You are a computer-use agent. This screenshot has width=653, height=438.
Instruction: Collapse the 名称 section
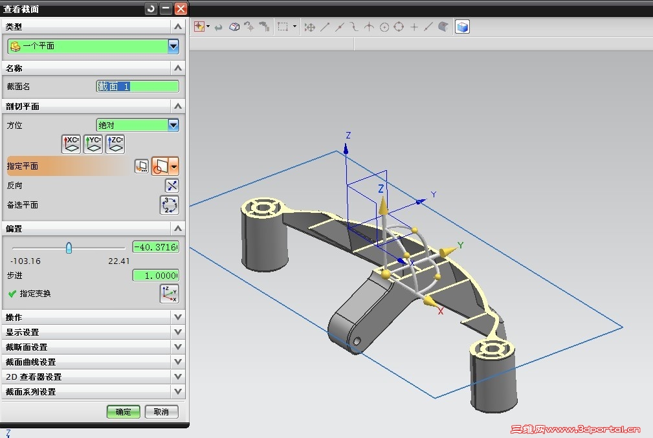pos(178,68)
